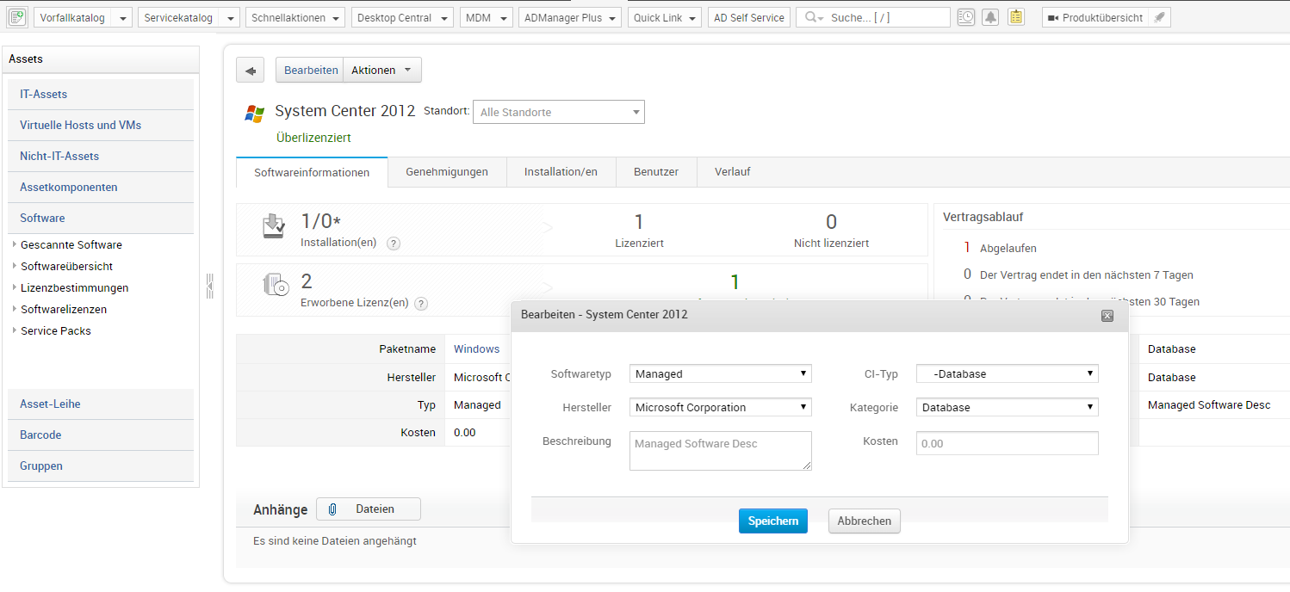Open Virtuelle Hosts und VMs
The height and width of the screenshot is (592, 1290).
[101, 125]
